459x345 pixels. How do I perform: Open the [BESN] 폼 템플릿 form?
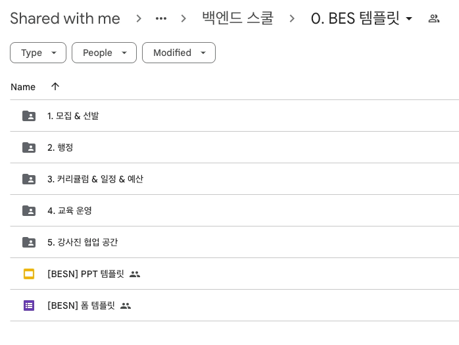pos(81,305)
